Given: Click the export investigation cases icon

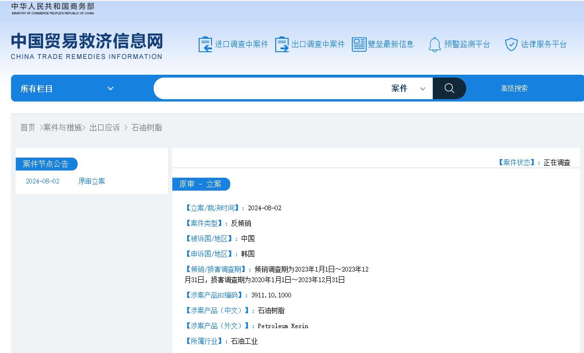Looking at the screenshot, I should click(x=282, y=45).
